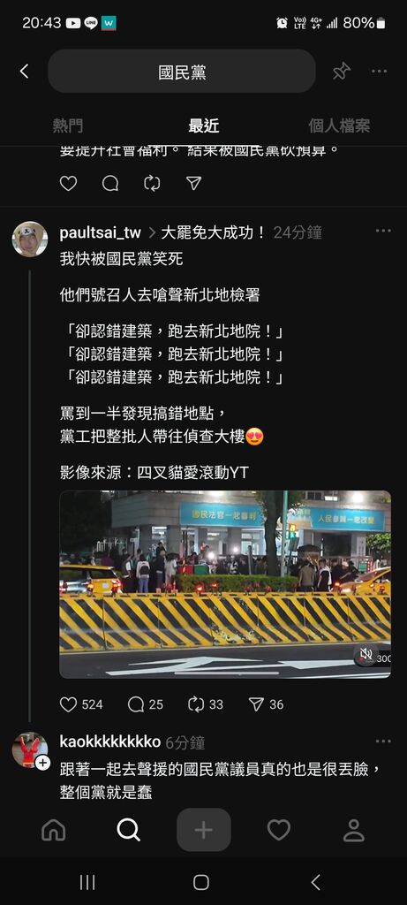Viewport: 407px width, 905px height.
Task: Switch to the 個人檔案 tab
Action: [x=339, y=125]
